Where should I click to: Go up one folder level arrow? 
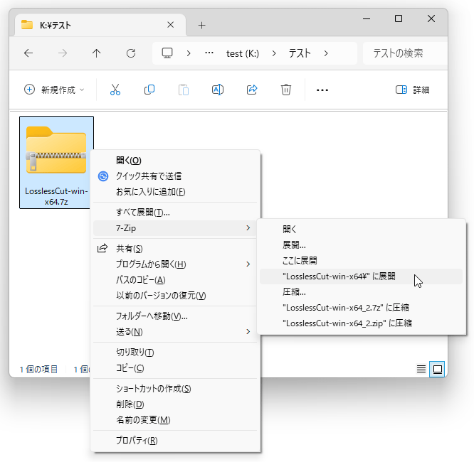click(x=96, y=53)
